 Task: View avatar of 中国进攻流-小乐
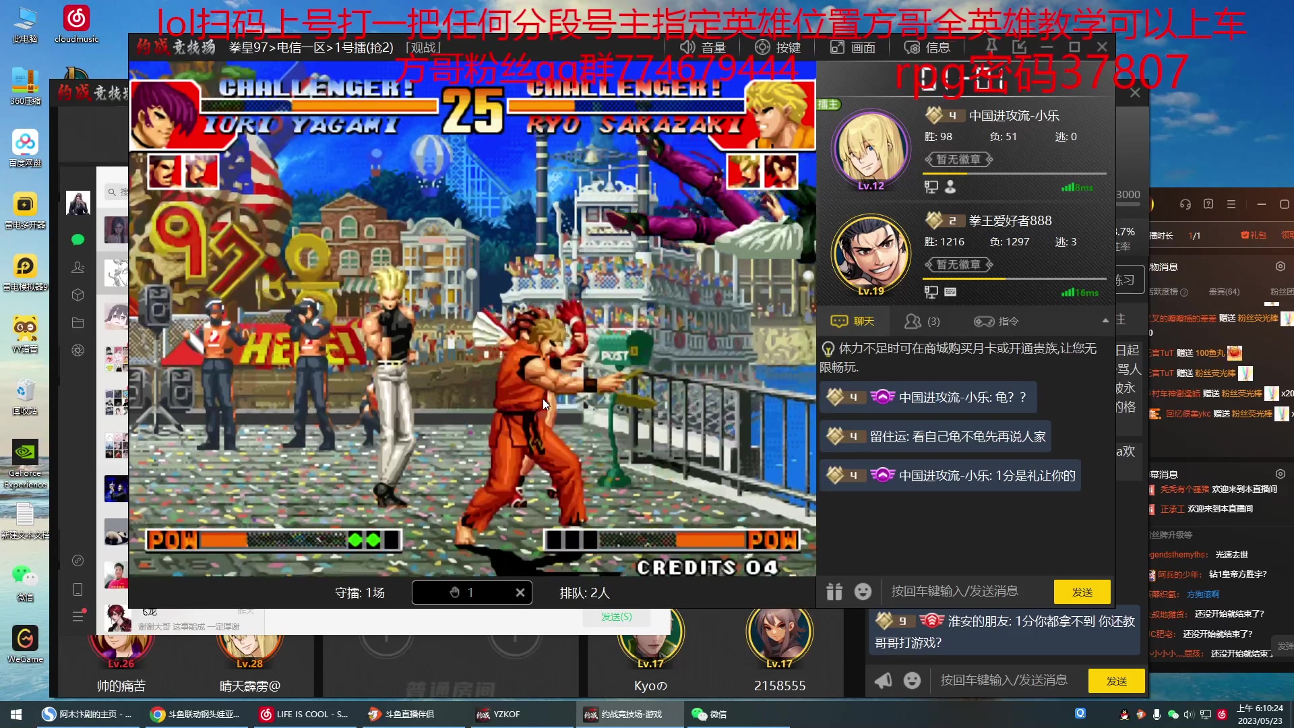(x=871, y=150)
